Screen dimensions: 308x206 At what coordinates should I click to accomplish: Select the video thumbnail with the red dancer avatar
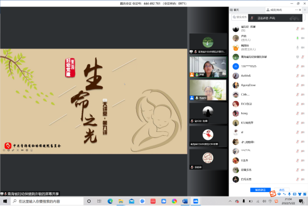[208, 136]
